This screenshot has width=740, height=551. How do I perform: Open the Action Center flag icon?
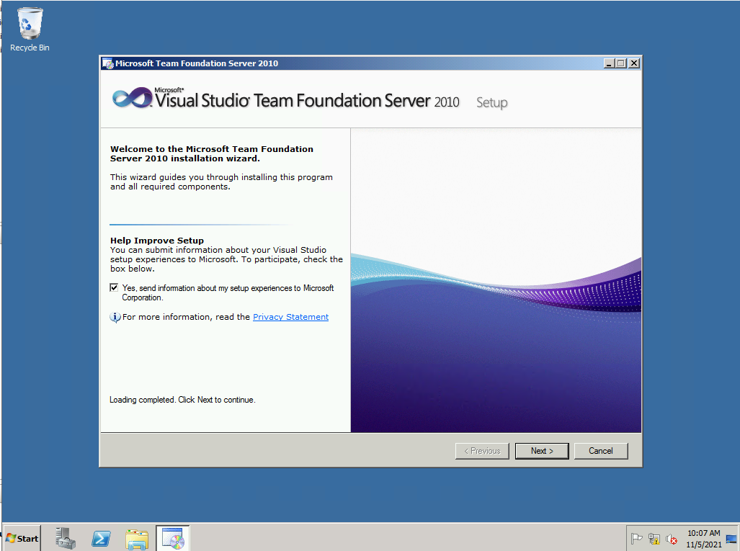click(637, 538)
